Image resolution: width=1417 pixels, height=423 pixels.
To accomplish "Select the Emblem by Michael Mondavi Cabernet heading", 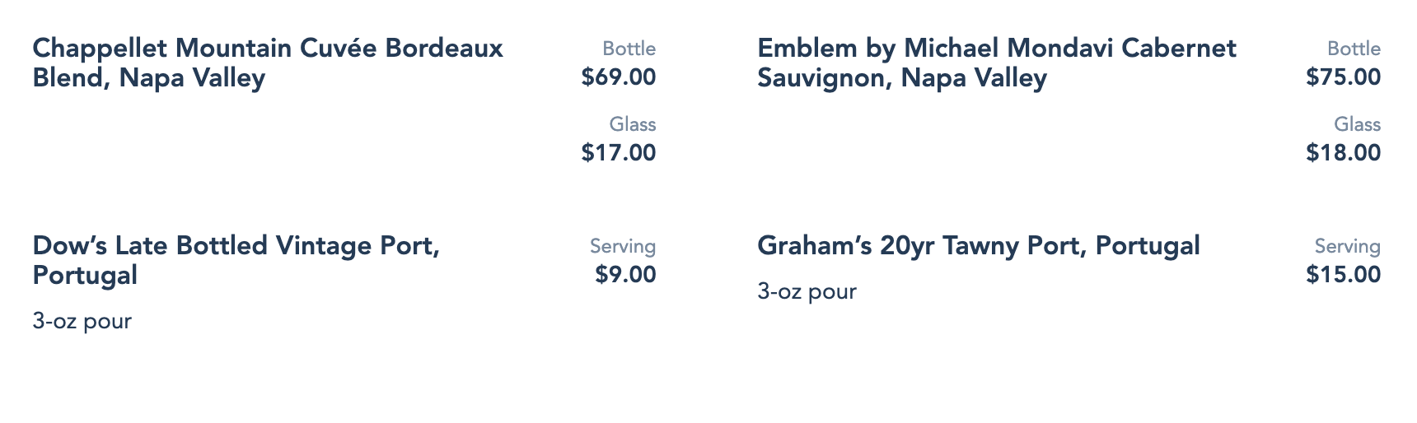I will tap(996, 49).
